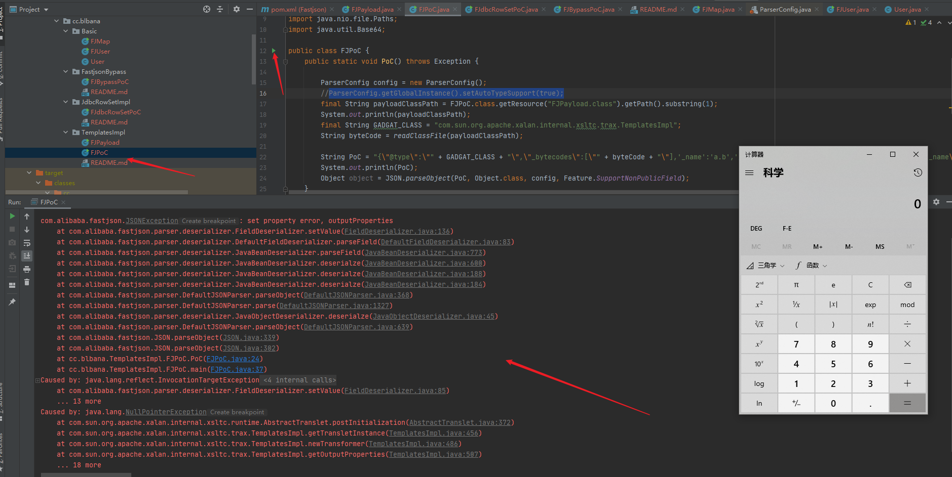Screen dimensions: 952x477
Task: Click the x squared key
Action: pos(759,305)
